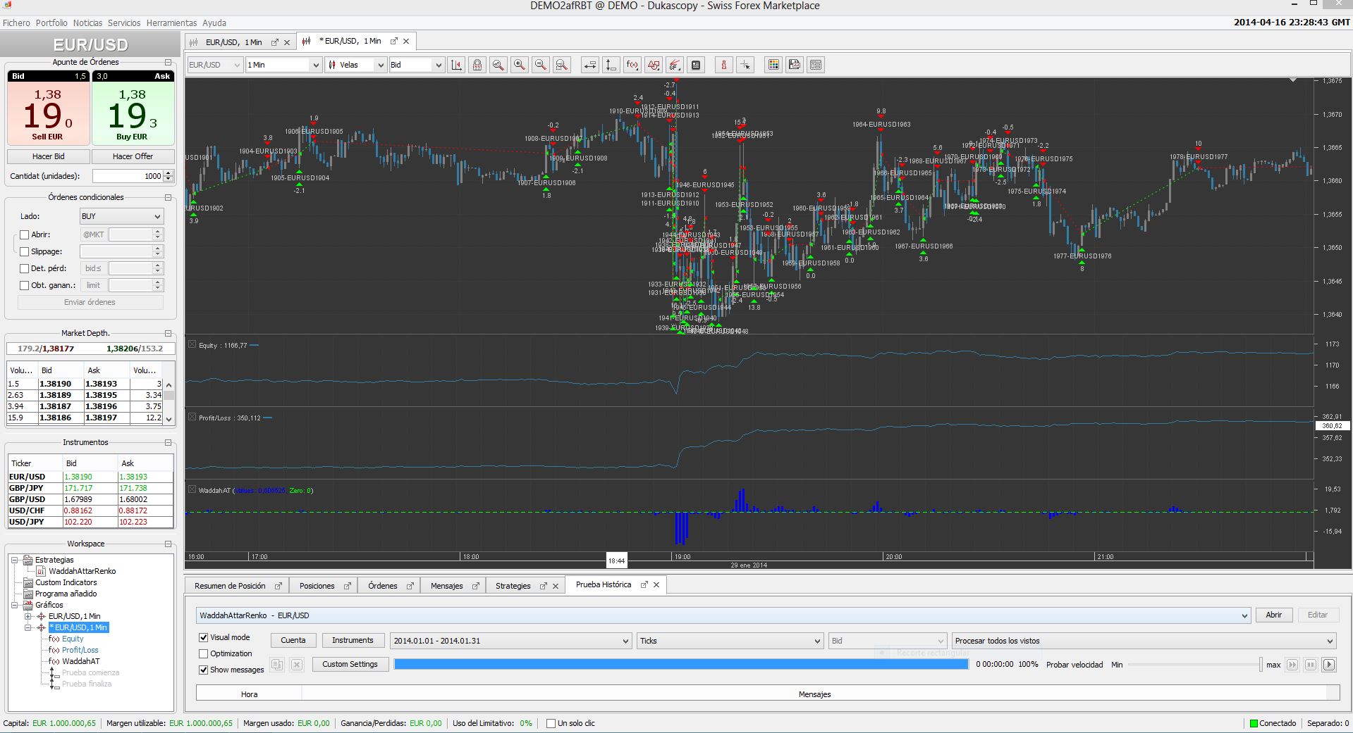The width and height of the screenshot is (1353, 733).
Task: Click the Probar velocidad speed slider
Action: (x=1195, y=665)
